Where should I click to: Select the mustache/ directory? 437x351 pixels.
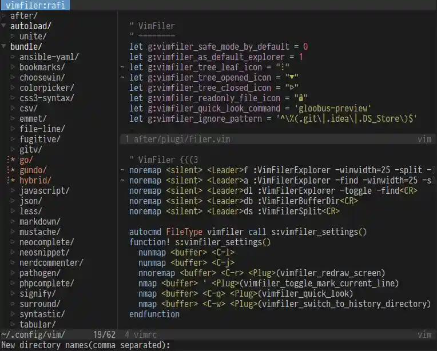[40, 232]
